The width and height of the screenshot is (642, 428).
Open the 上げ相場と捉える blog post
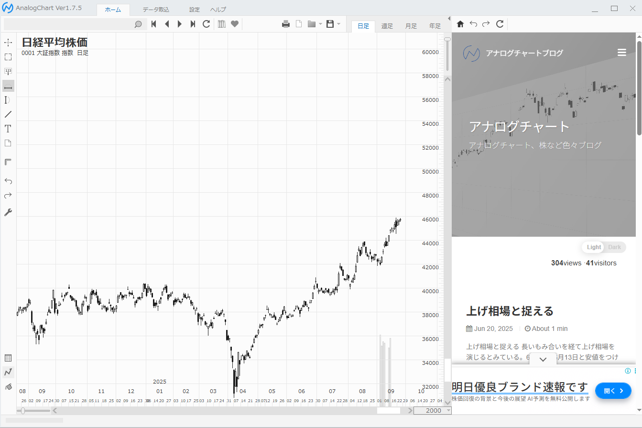(510, 311)
